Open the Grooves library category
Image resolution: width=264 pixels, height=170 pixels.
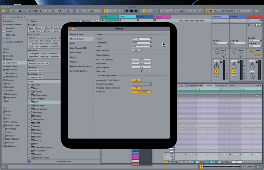10,90
